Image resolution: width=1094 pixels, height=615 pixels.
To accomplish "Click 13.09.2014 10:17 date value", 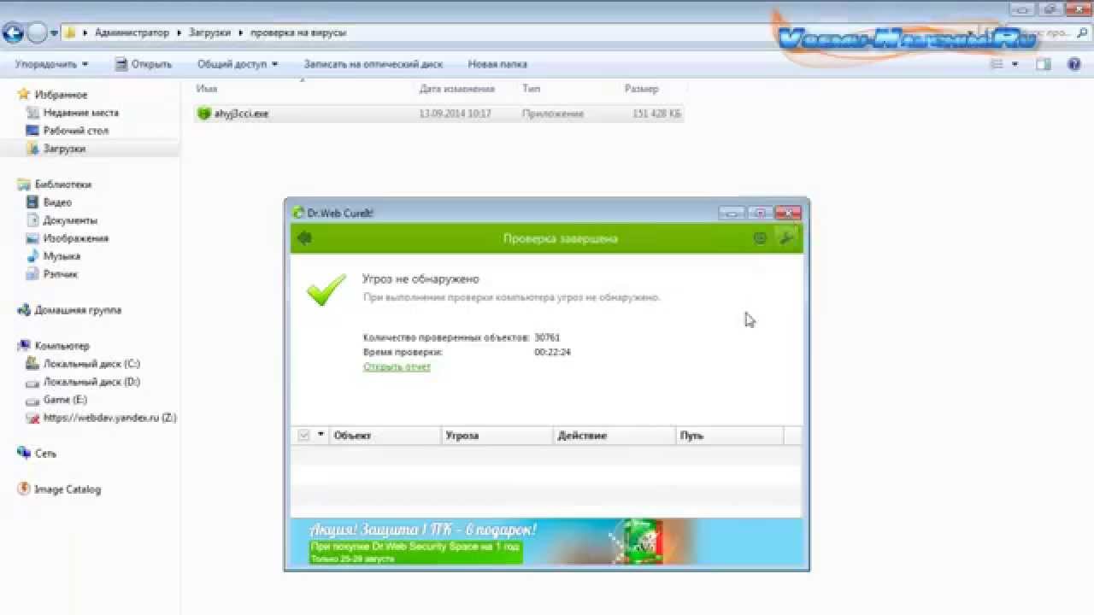I will (x=455, y=113).
